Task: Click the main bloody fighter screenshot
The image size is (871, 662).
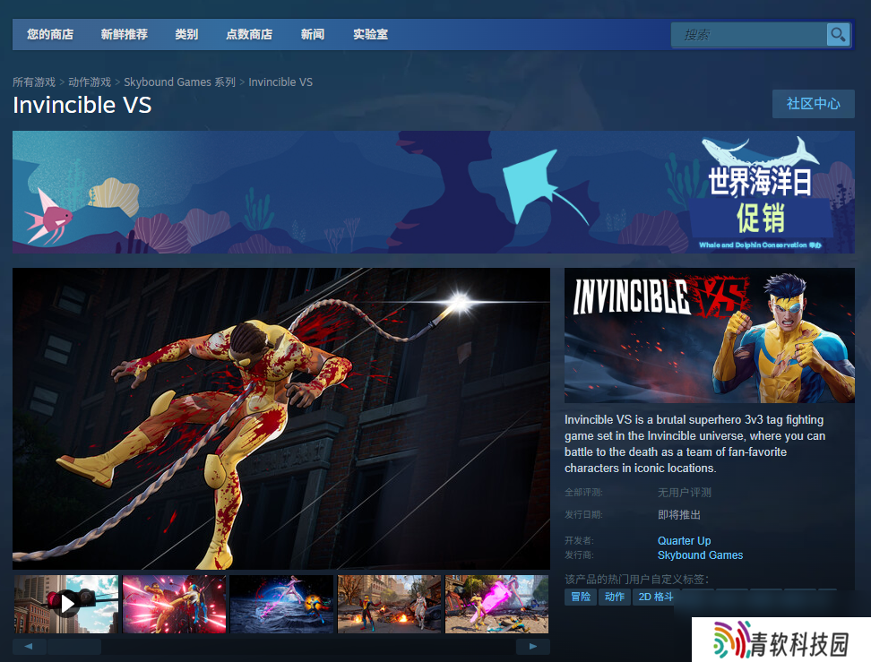Action: (x=281, y=418)
